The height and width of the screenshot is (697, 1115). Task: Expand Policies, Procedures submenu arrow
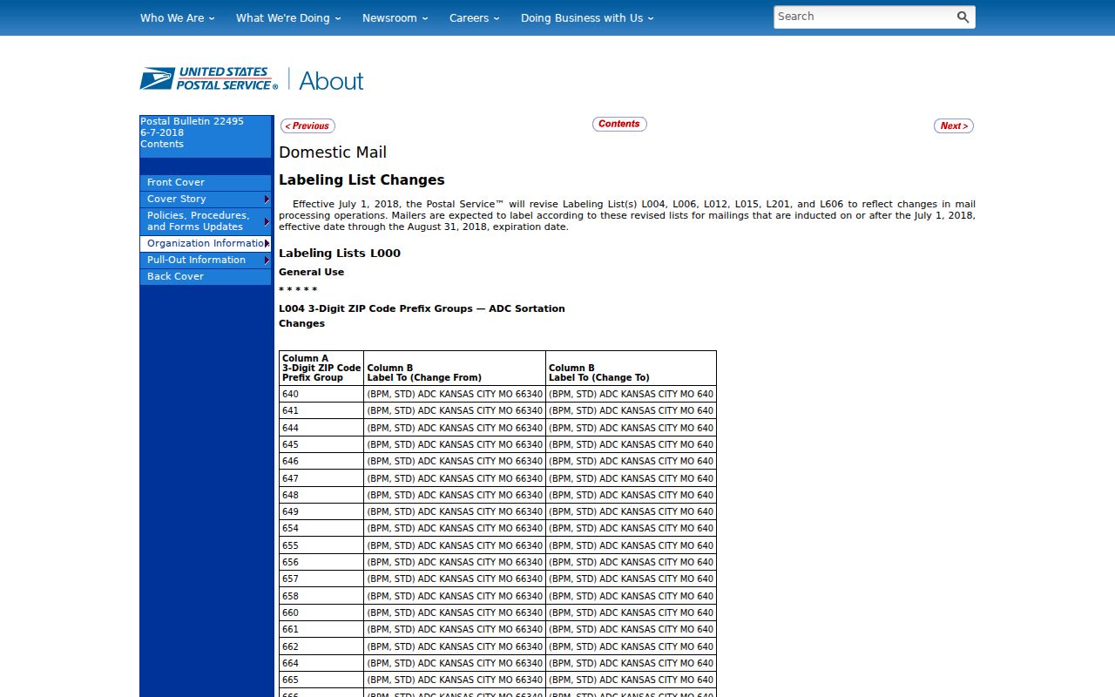pyautogui.click(x=267, y=221)
